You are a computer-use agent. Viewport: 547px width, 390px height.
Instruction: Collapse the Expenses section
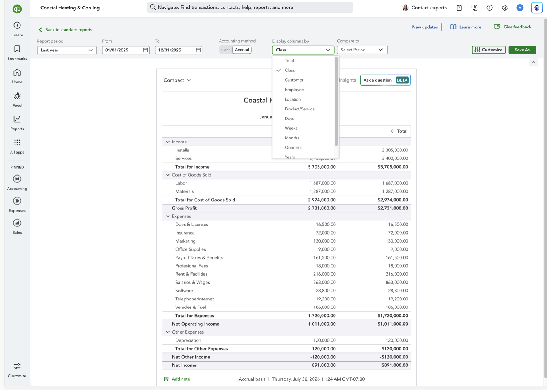pyautogui.click(x=168, y=216)
